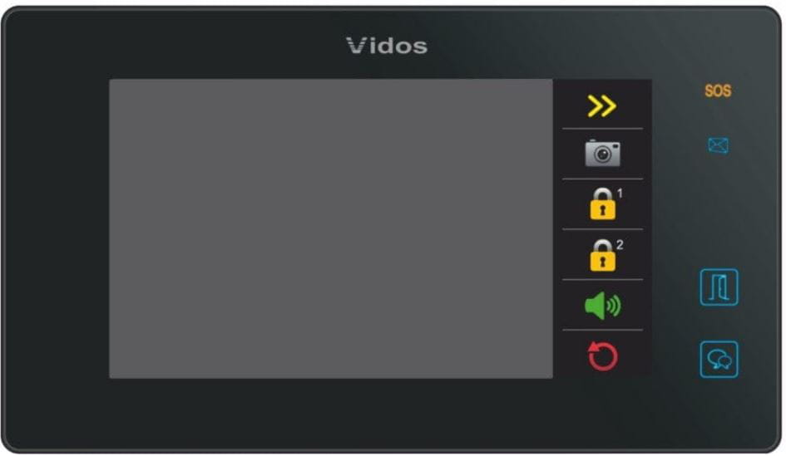Tap the red circular return arrow
This screenshot has height=456, width=786.
pos(602,355)
